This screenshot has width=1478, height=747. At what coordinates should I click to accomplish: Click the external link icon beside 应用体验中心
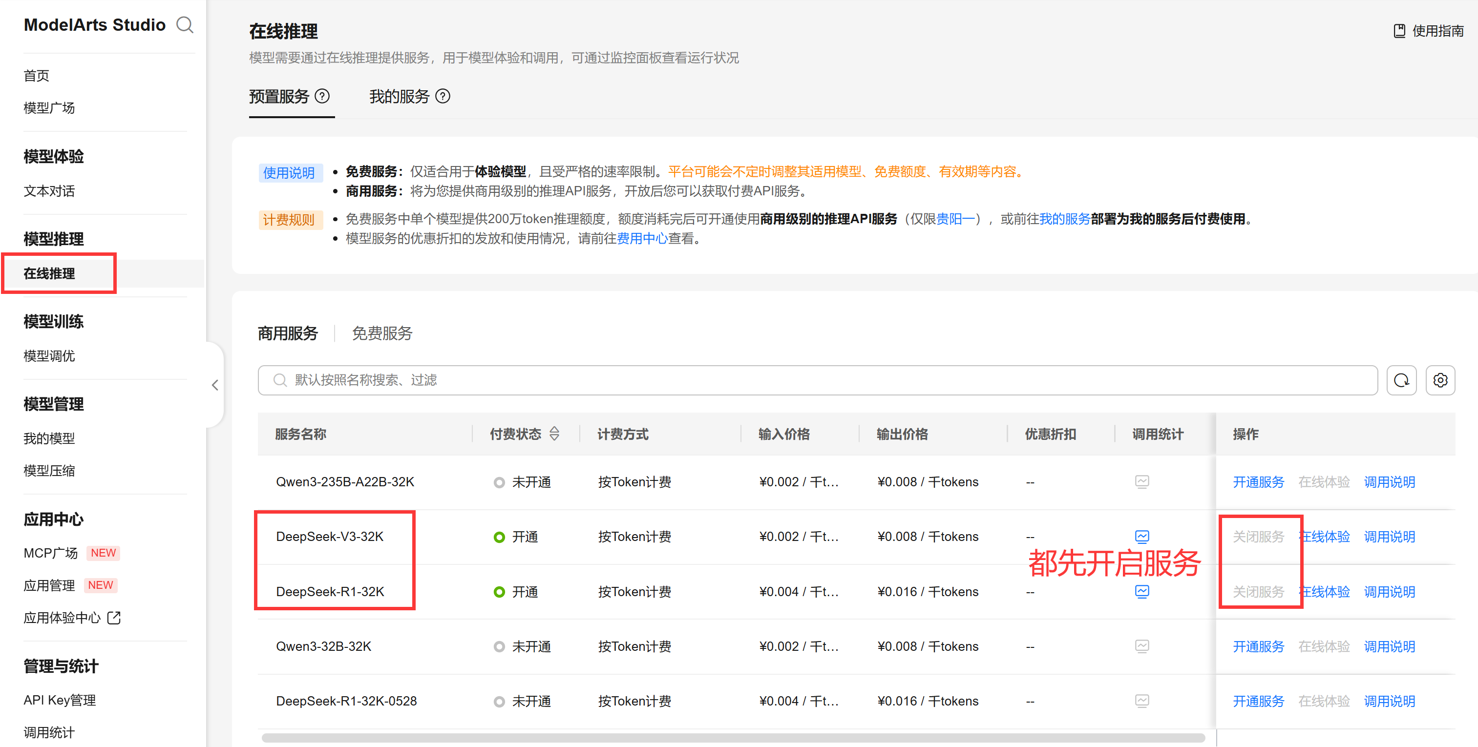coord(114,618)
